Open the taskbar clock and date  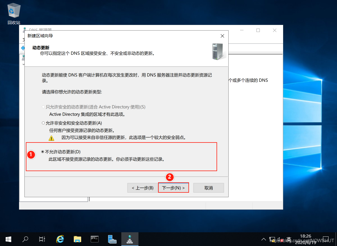tap(305, 239)
